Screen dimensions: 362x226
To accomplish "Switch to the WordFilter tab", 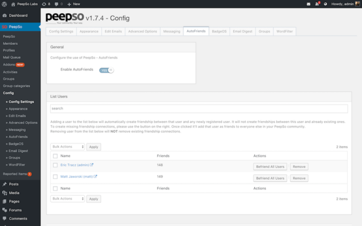I will point(284,31).
